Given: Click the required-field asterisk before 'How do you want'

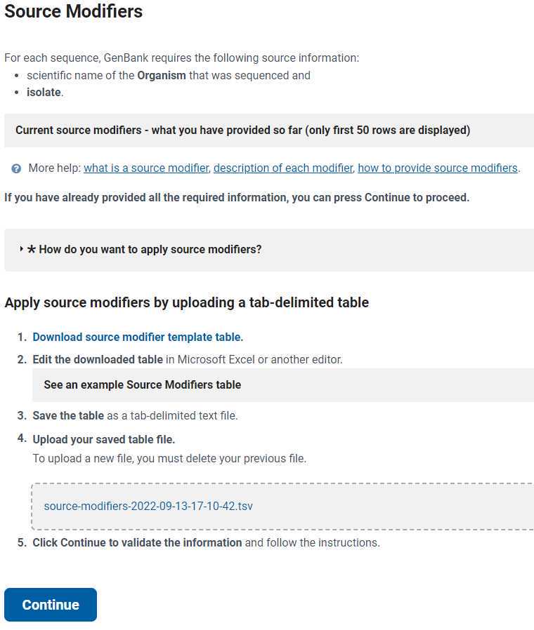Looking at the screenshot, I should [32, 249].
